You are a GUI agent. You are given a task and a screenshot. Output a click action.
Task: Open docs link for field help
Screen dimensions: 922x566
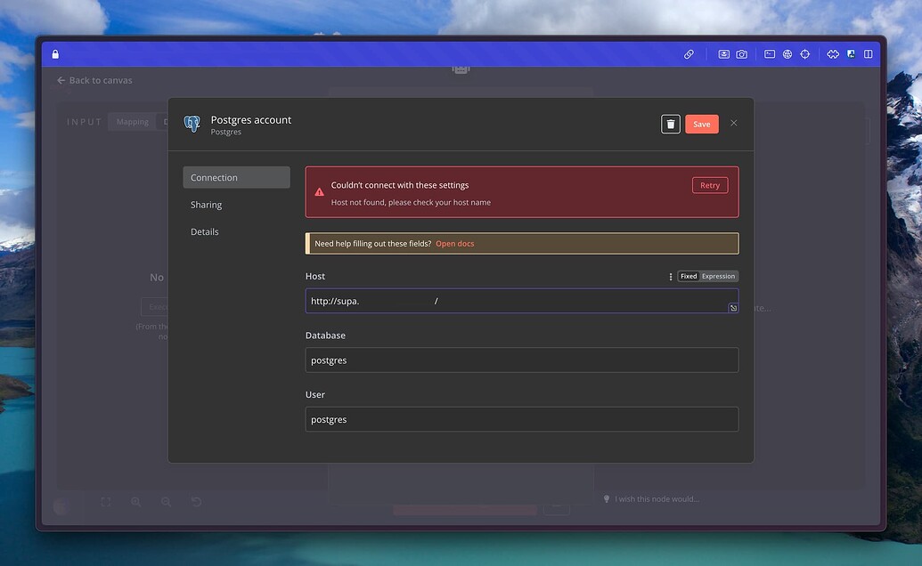(x=454, y=244)
